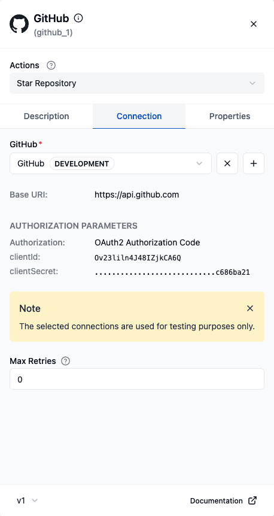This screenshot has height=516, width=274.
Task: Clear the selected GitHub connection
Action: [227, 163]
